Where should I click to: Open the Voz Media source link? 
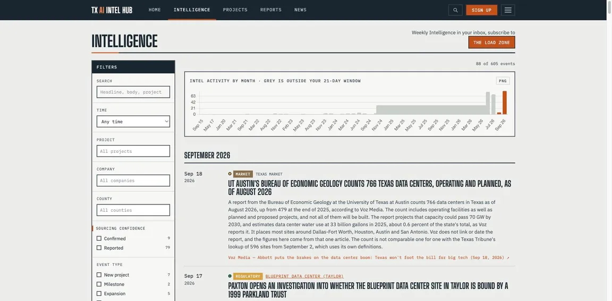click(369, 257)
